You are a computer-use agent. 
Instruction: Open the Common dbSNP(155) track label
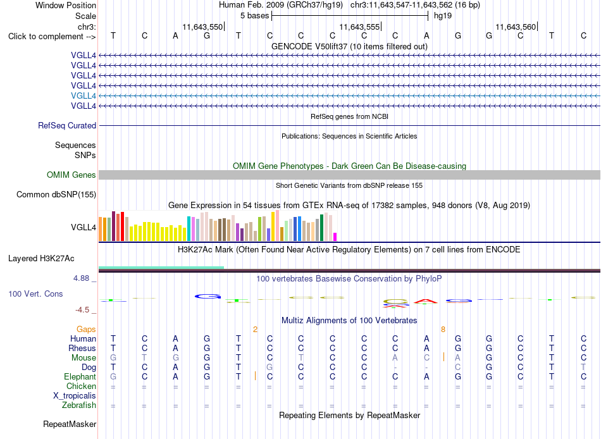[56, 195]
